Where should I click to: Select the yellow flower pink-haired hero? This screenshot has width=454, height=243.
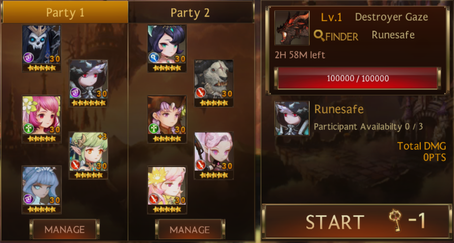[x=167, y=190]
